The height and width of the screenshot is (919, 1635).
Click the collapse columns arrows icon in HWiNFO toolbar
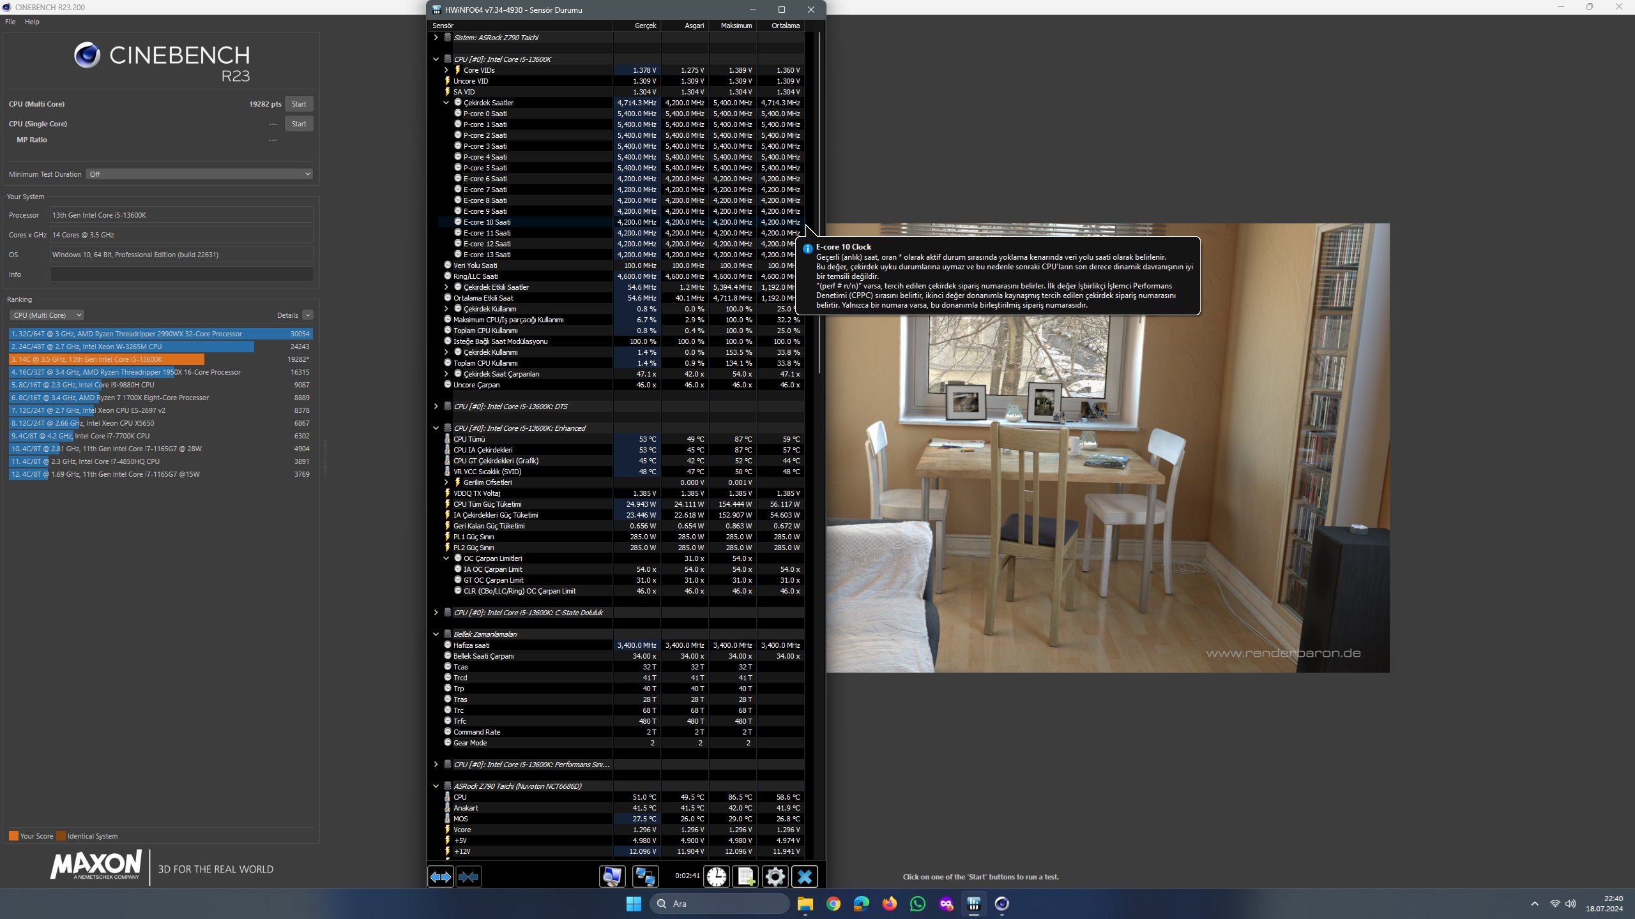click(x=469, y=877)
